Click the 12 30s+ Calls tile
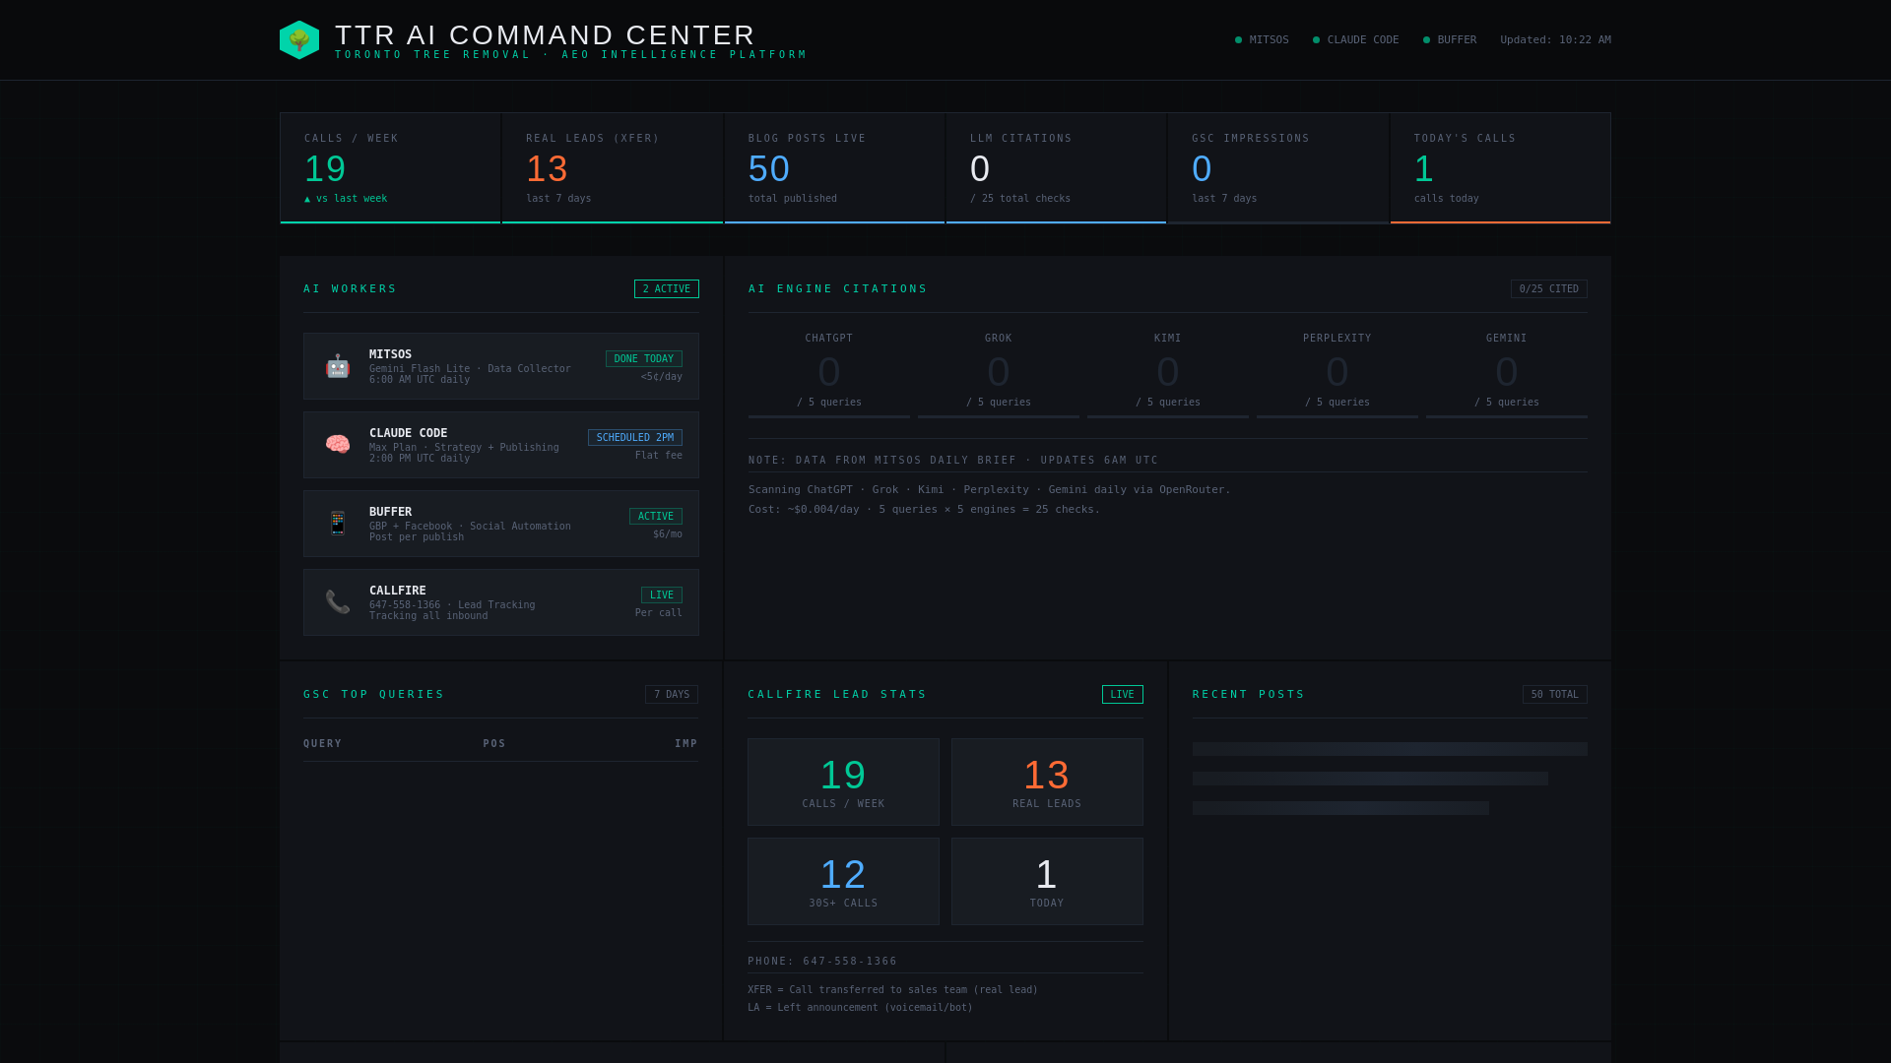 [x=844, y=882]
